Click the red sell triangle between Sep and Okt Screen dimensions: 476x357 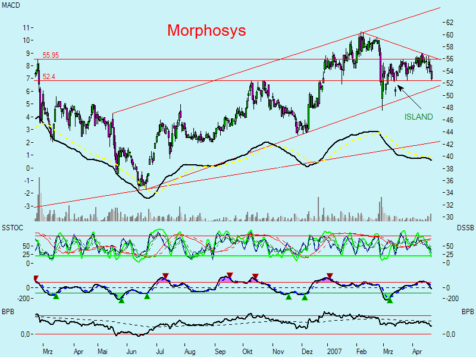click(x=230, y=275)
